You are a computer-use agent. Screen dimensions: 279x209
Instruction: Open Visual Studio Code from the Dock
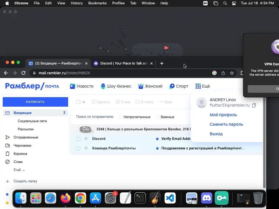170,198
